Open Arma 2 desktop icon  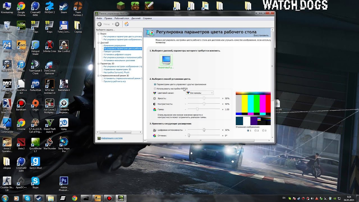21,27
